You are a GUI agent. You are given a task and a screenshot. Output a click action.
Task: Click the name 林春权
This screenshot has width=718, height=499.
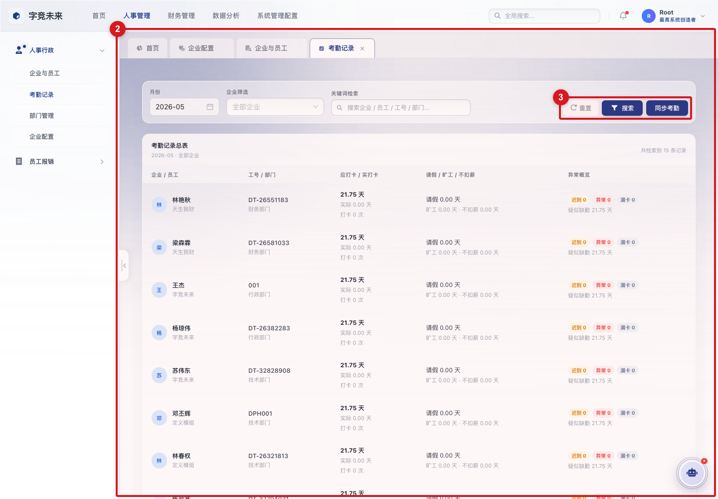pyautogui.click(x=181, y=456)
